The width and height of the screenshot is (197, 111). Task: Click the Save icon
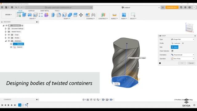click(12, 7)
